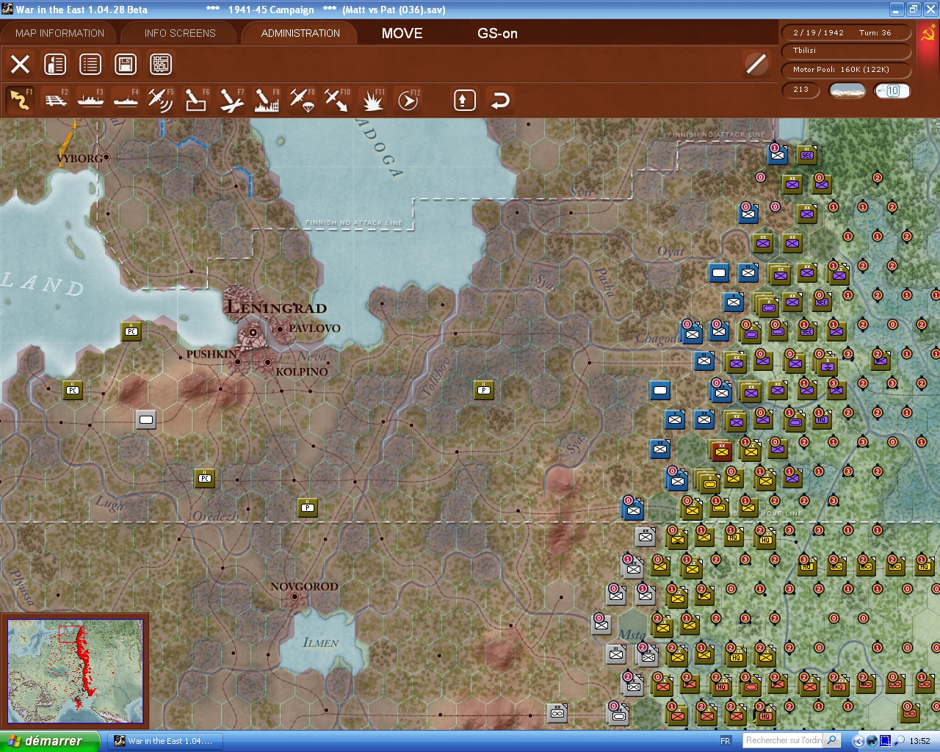Save the game with floppy disk icon
Viewport: 940px width, 752px height.
[126, 64]
